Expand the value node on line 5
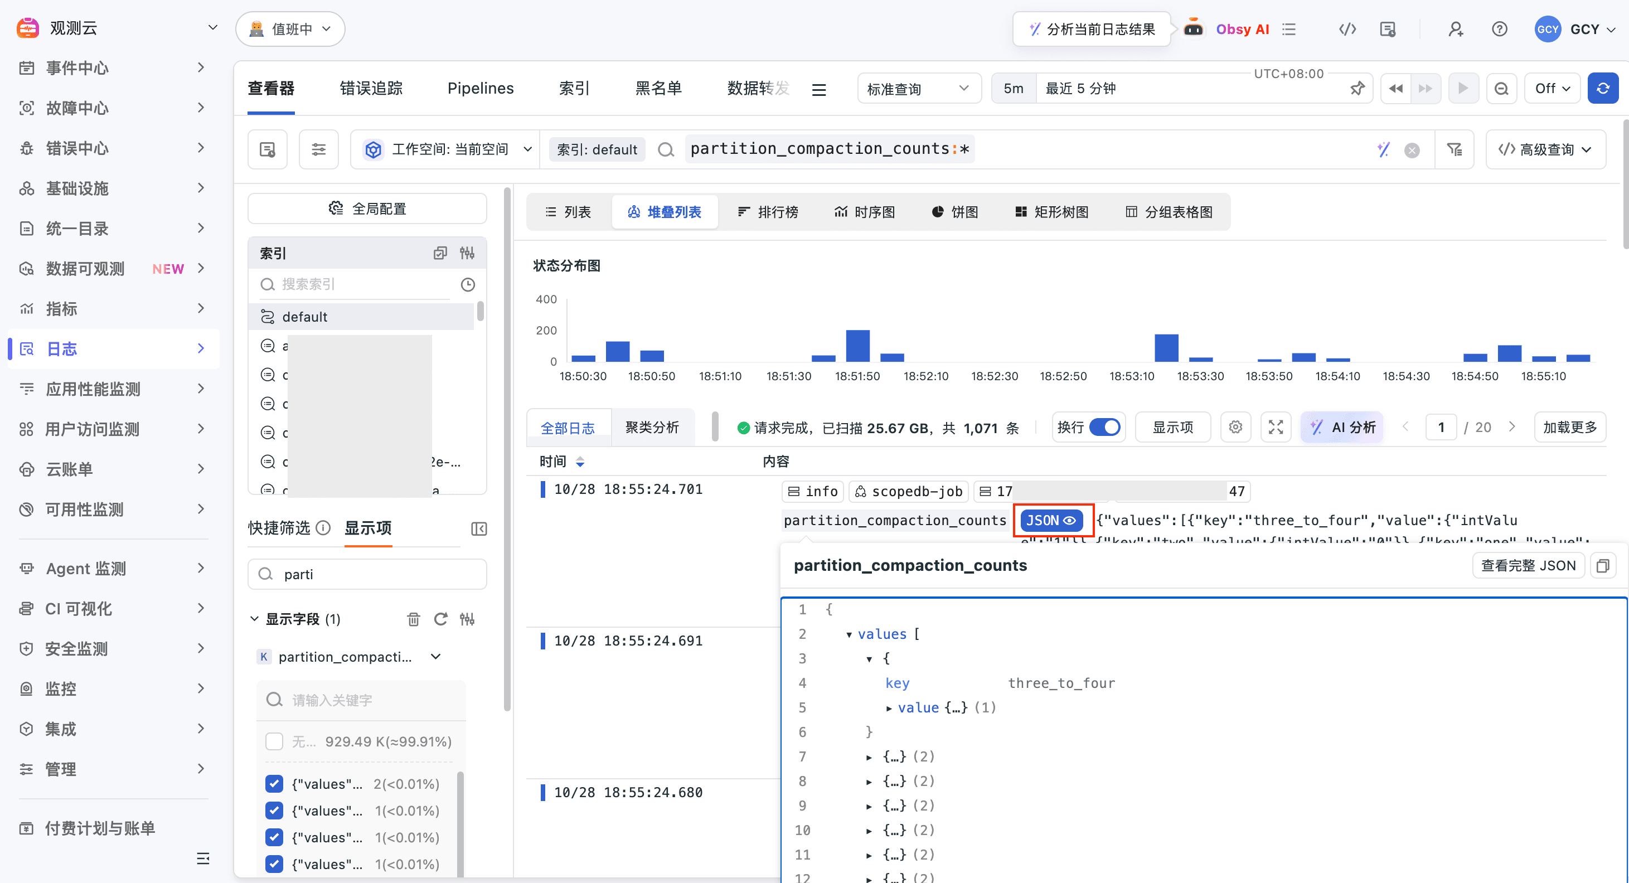The image size is (1629, 883). [x=889, y=708]
